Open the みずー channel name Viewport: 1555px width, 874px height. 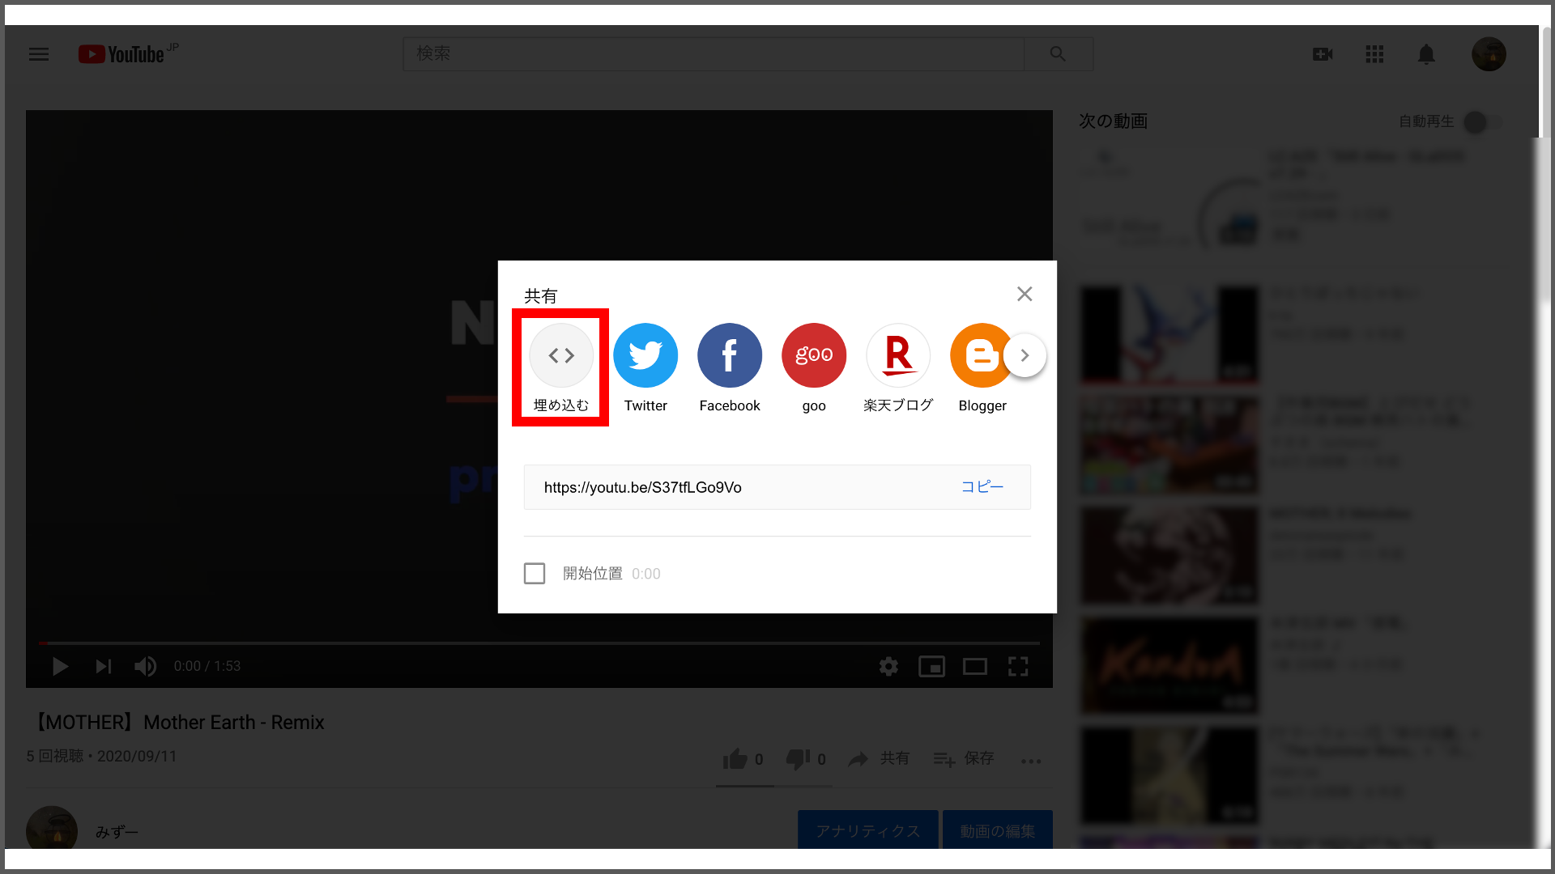pos(117,832)
